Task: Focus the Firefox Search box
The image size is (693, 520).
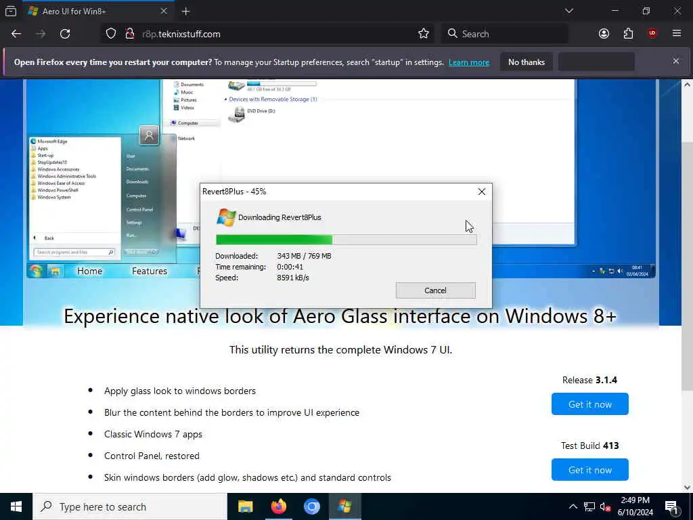Action: tap(505, 34)
